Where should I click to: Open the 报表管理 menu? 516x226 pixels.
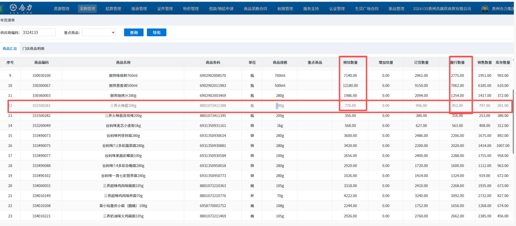click(x=139, y=9)
